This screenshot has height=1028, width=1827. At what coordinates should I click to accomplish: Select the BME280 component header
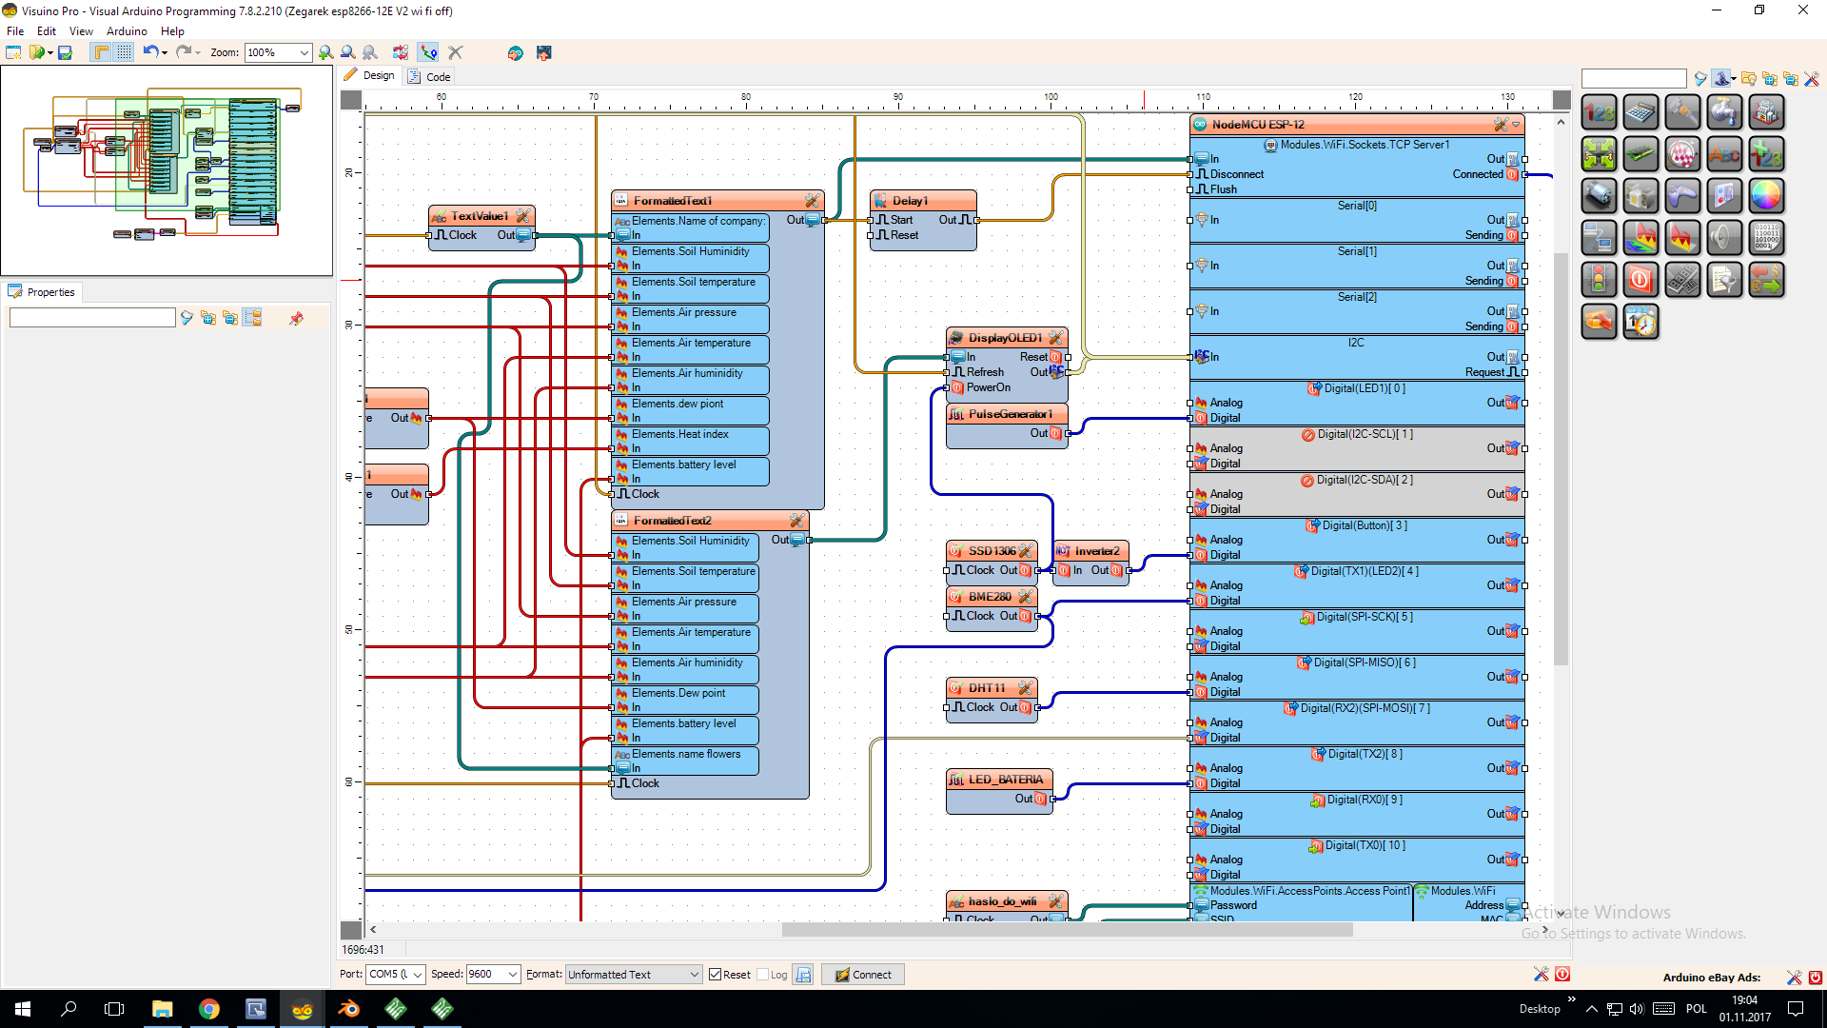[x=990, y=597]
